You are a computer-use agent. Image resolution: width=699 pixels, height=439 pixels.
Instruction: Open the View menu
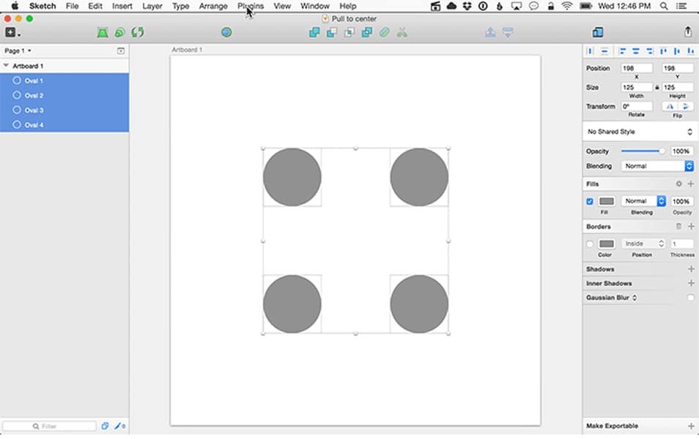point(282,7)
